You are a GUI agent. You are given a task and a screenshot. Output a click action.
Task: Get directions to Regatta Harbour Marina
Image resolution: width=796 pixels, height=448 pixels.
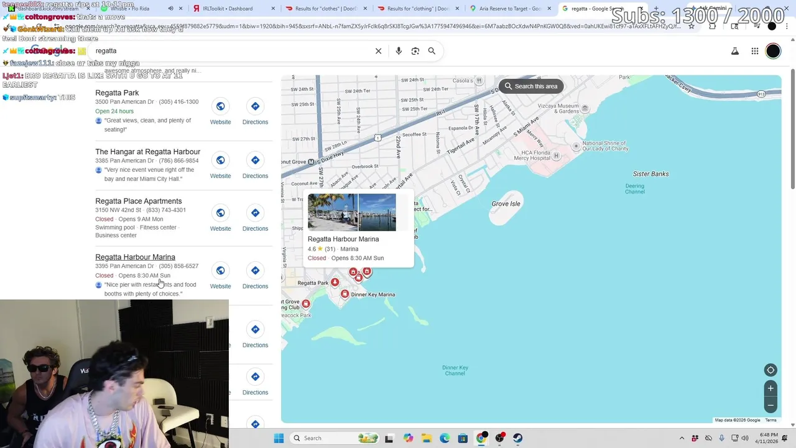255,271
